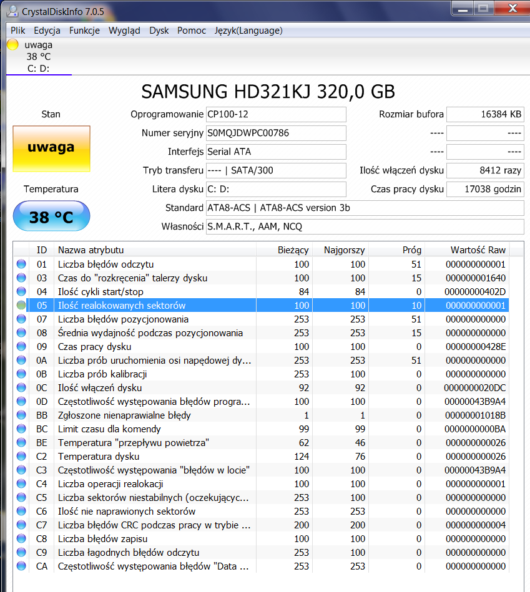Image resolution: width=530 pixels, height=592 pixels.
Task: Click the Wartość Raw column header
Action: [467, 250]
